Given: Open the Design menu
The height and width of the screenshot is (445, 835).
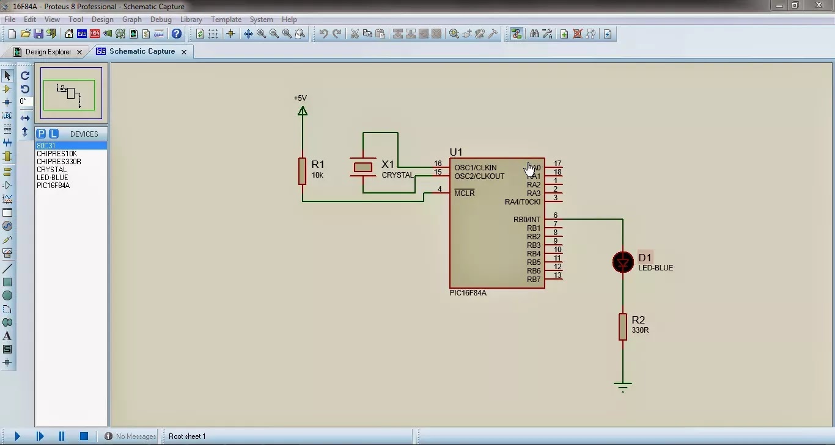Looking at the screenshot, I should [103, 20].
